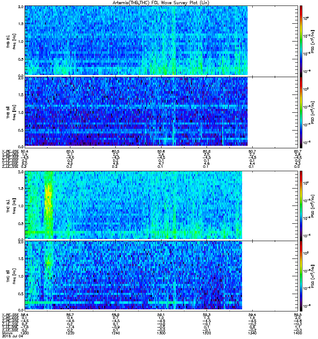318x339 pixels.
Task: Click the '58.9' X_RE_GSE value
Action: click(115, 315)
